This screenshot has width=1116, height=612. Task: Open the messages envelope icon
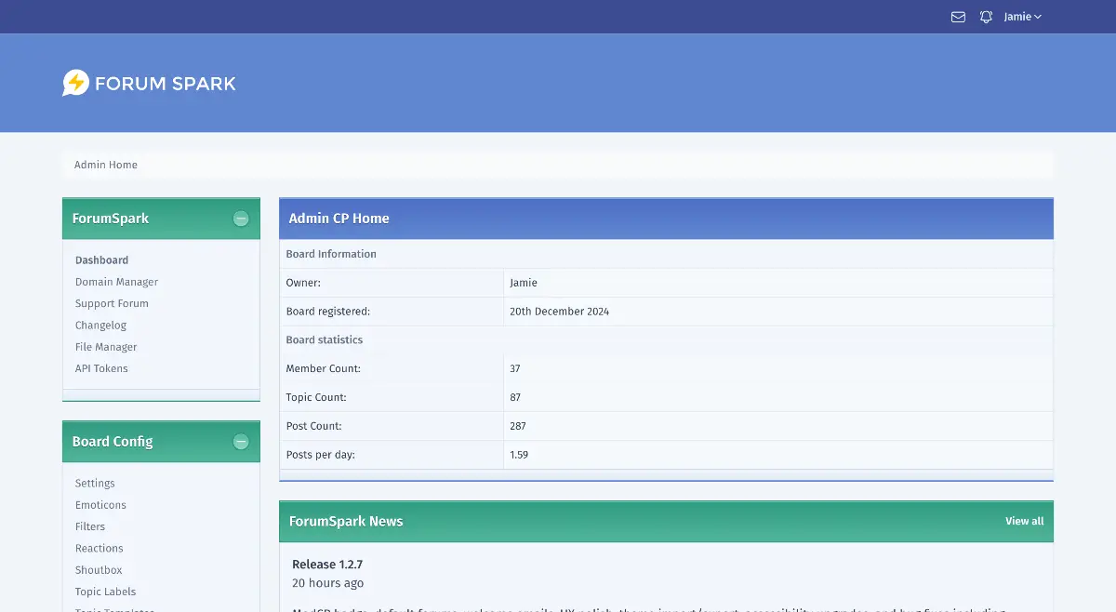958,17
